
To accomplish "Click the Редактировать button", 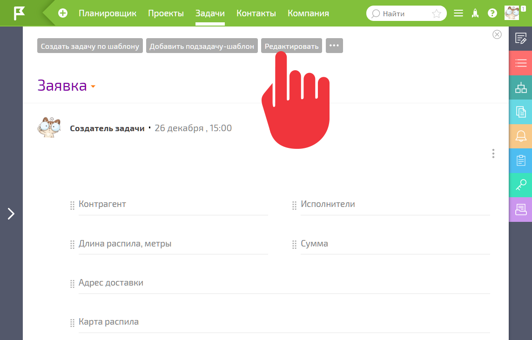I will (291, 46).
